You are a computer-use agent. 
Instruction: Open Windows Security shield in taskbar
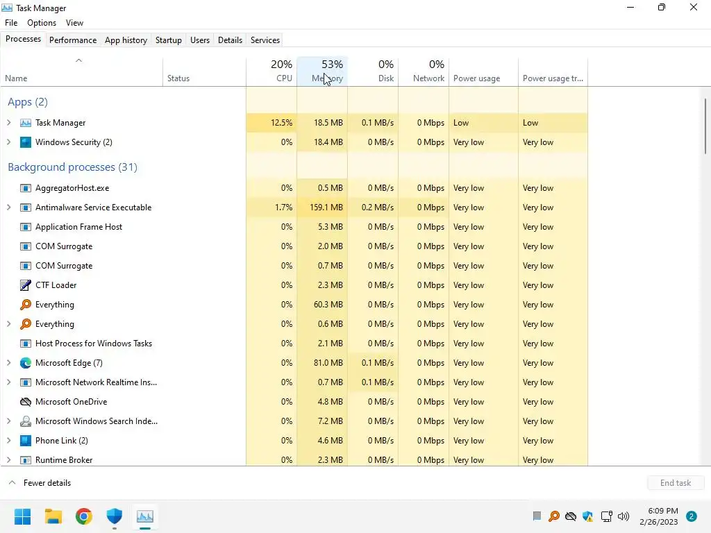coord(115,516)
